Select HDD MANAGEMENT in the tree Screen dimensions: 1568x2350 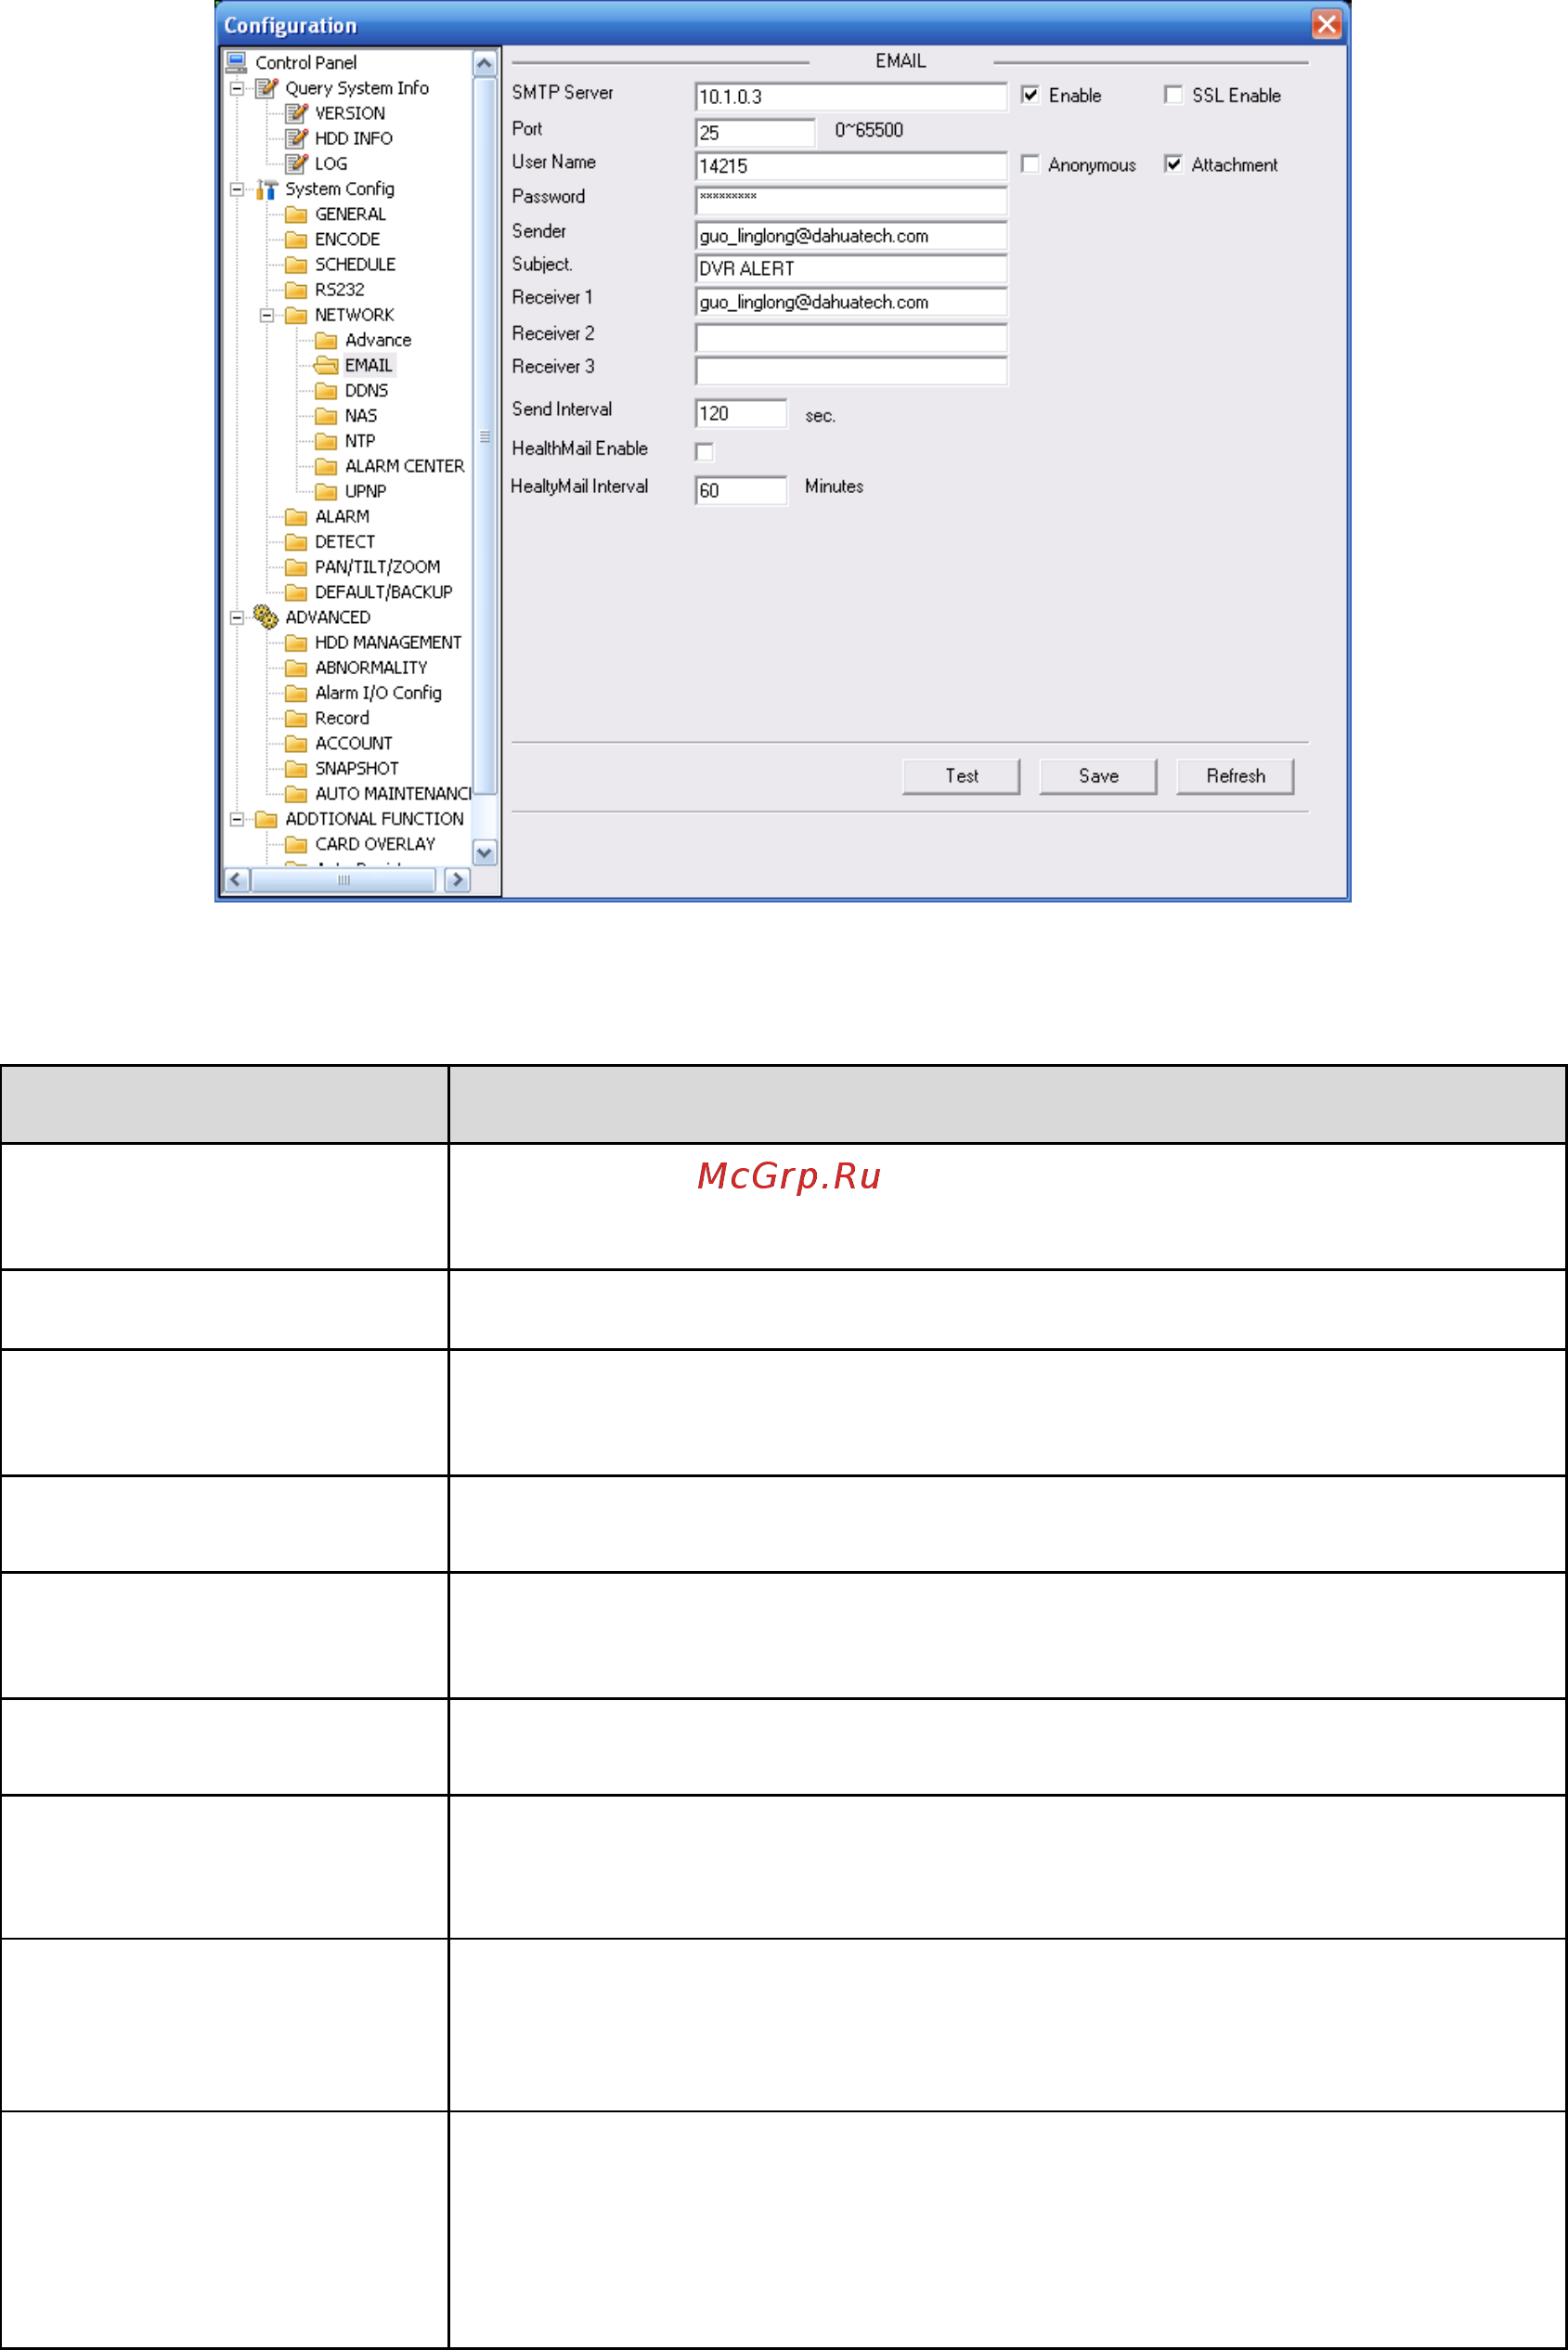point(388,642)
